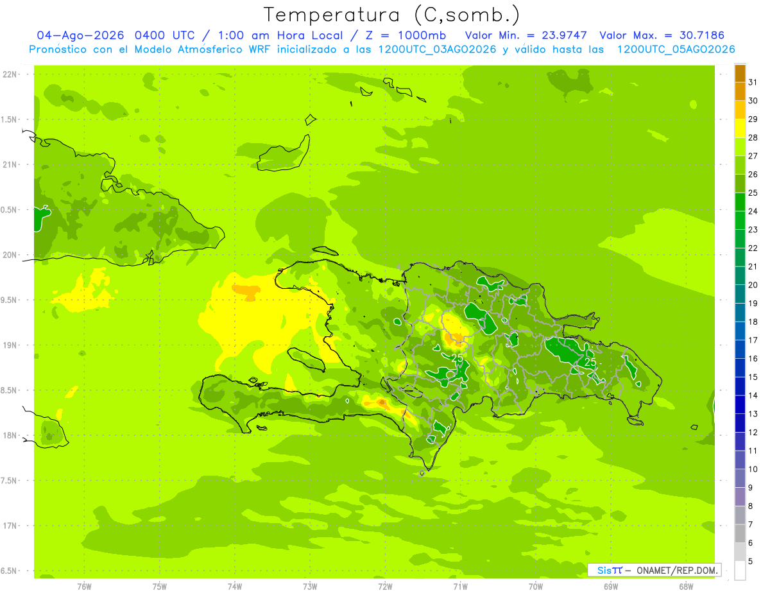This screenshot has height=595, width=770.
Task: Click the legend swatch between 24 and 25
Action: tap(740, 202)
